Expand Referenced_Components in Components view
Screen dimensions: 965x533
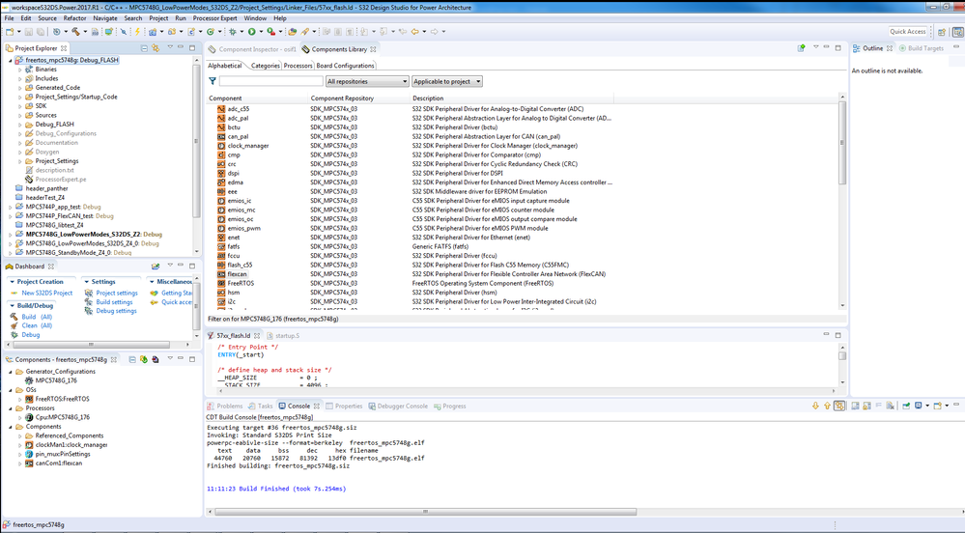tap(19, 435)
